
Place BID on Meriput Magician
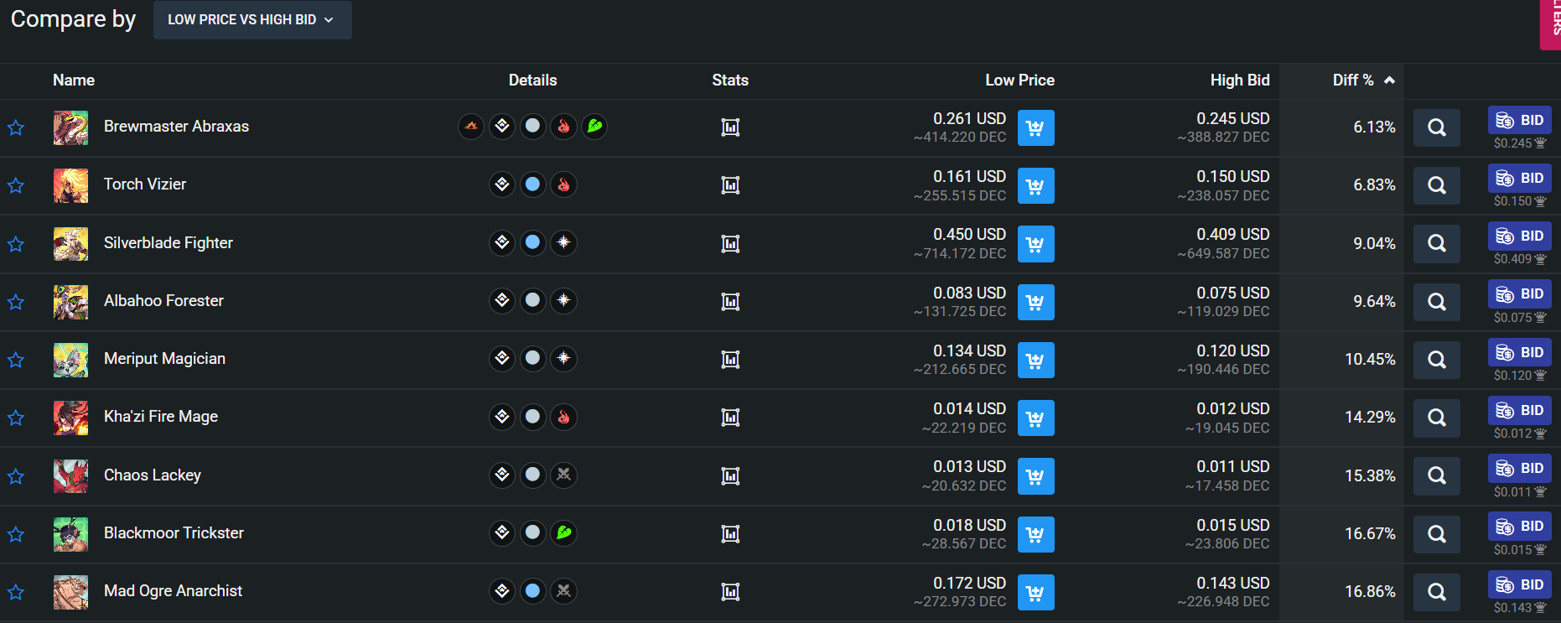[x=1519, y=352]
